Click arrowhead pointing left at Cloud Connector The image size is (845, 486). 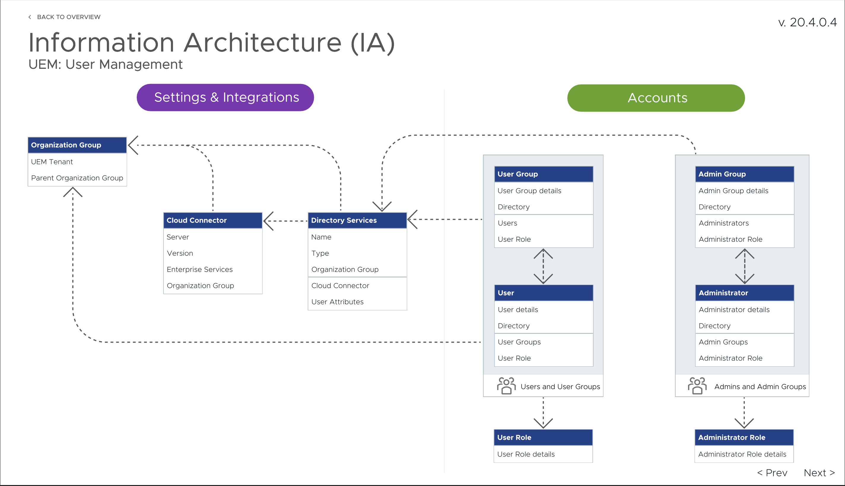pyautogui.click(x=269, y=221)
